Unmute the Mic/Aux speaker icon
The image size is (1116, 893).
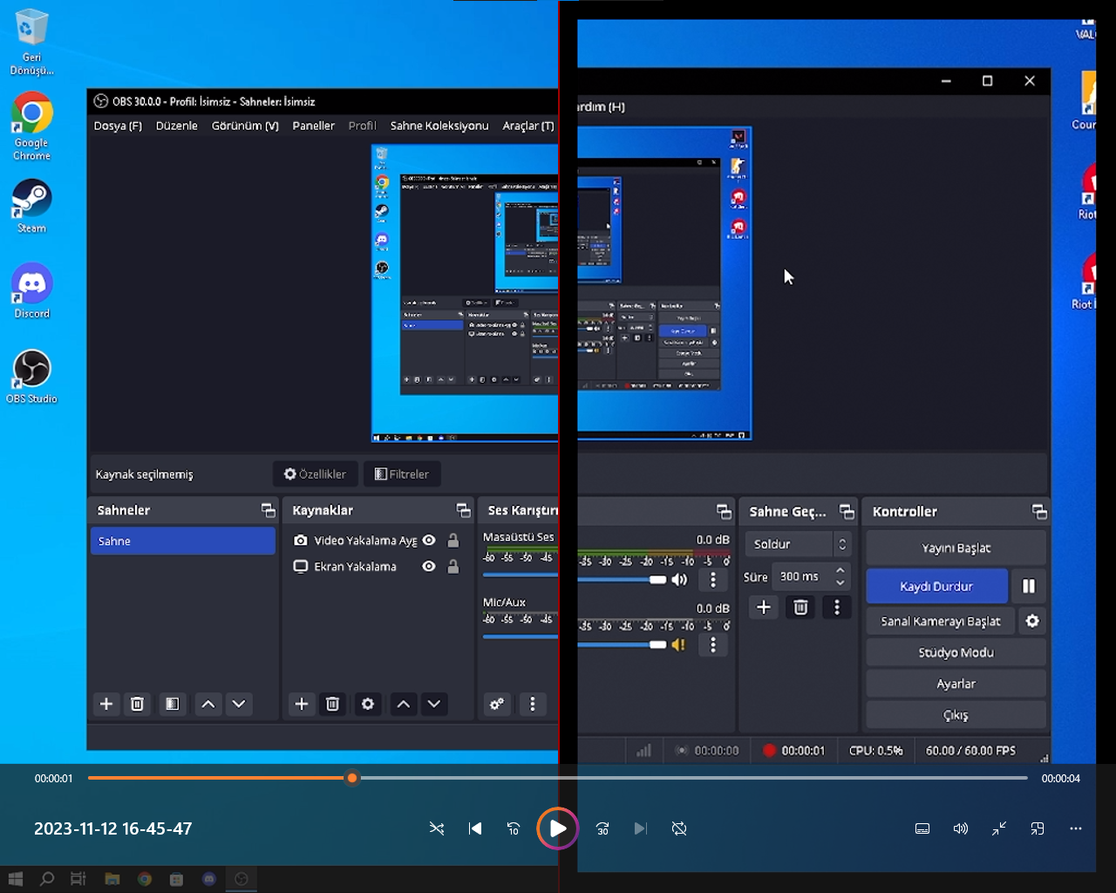[x=678, y=644]
